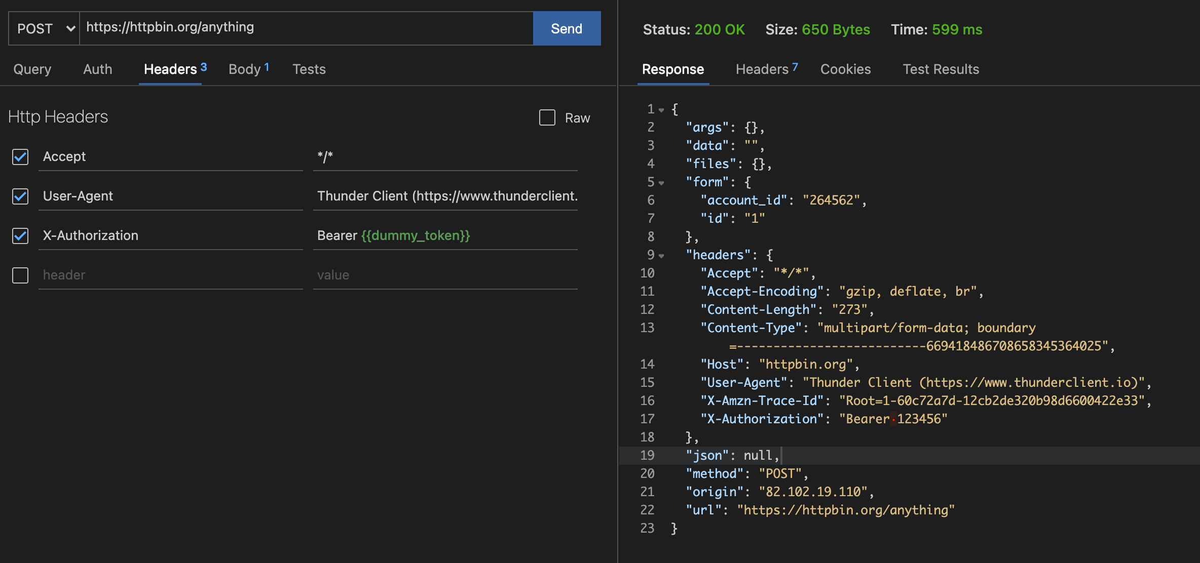Enable the empty header row checkbox
The image size is (1200, 563).
(x=20, y=275)
